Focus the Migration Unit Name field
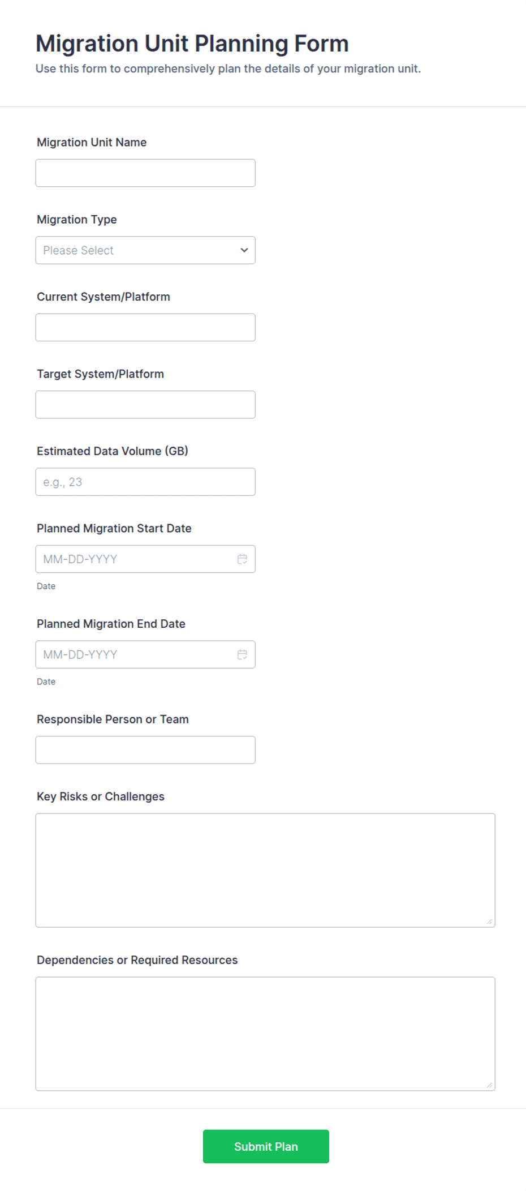Image resolution: width=526 pixels, height=1191 pixels. click(145, 173)
